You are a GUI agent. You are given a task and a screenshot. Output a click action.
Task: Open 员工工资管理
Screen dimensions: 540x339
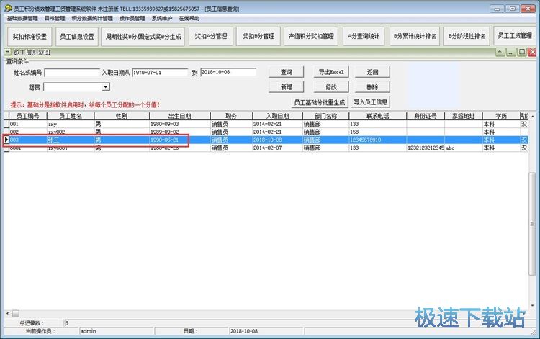[515, 36]
